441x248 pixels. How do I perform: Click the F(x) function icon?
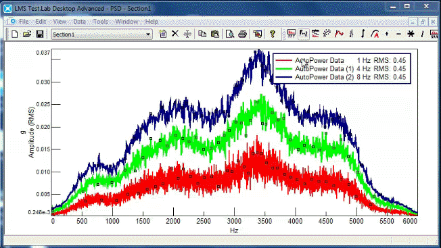(303, 34)
